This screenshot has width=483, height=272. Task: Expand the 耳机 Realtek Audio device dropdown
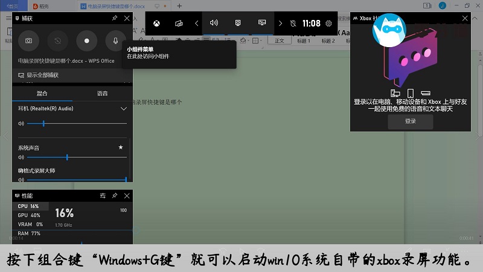(x=124, y=109)
